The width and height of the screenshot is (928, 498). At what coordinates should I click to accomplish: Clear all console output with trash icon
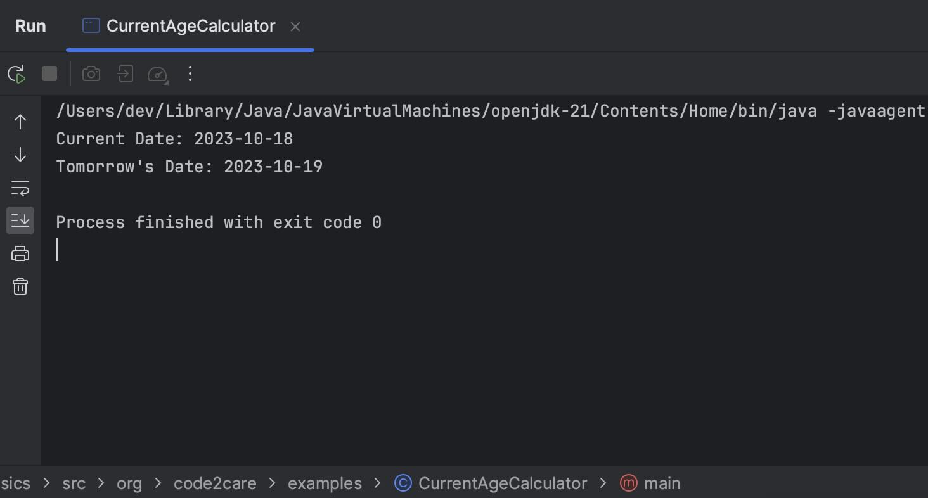point(20,286)
